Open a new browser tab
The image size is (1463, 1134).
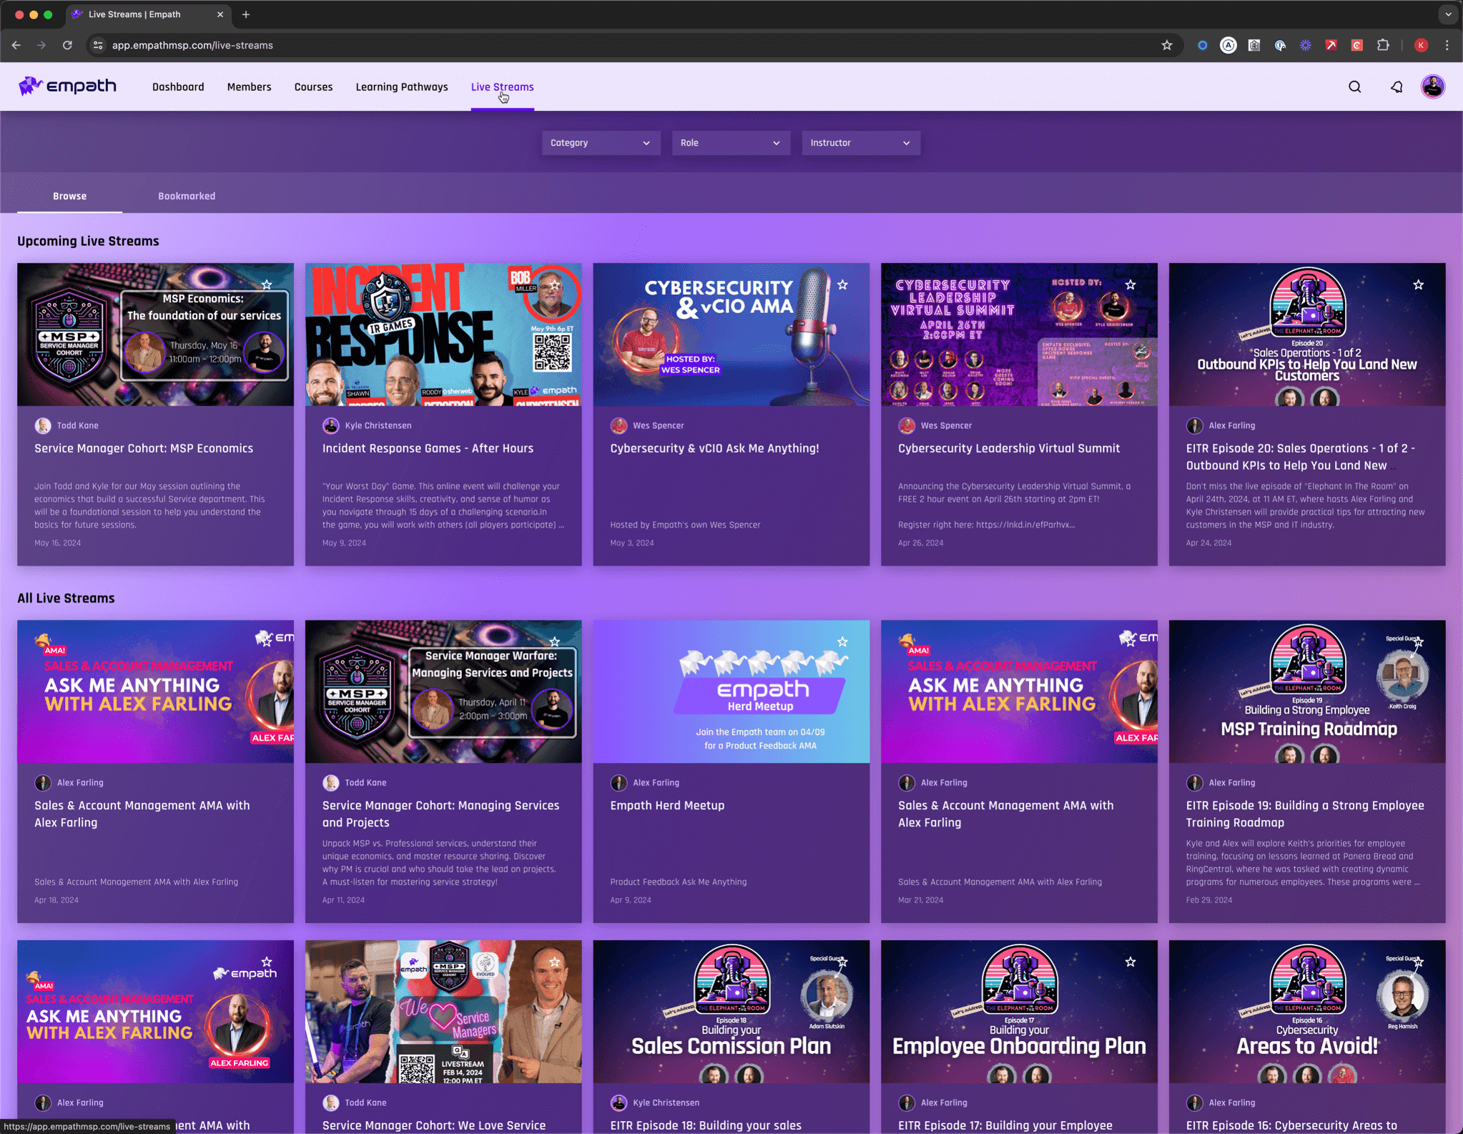tap(246, 14)
